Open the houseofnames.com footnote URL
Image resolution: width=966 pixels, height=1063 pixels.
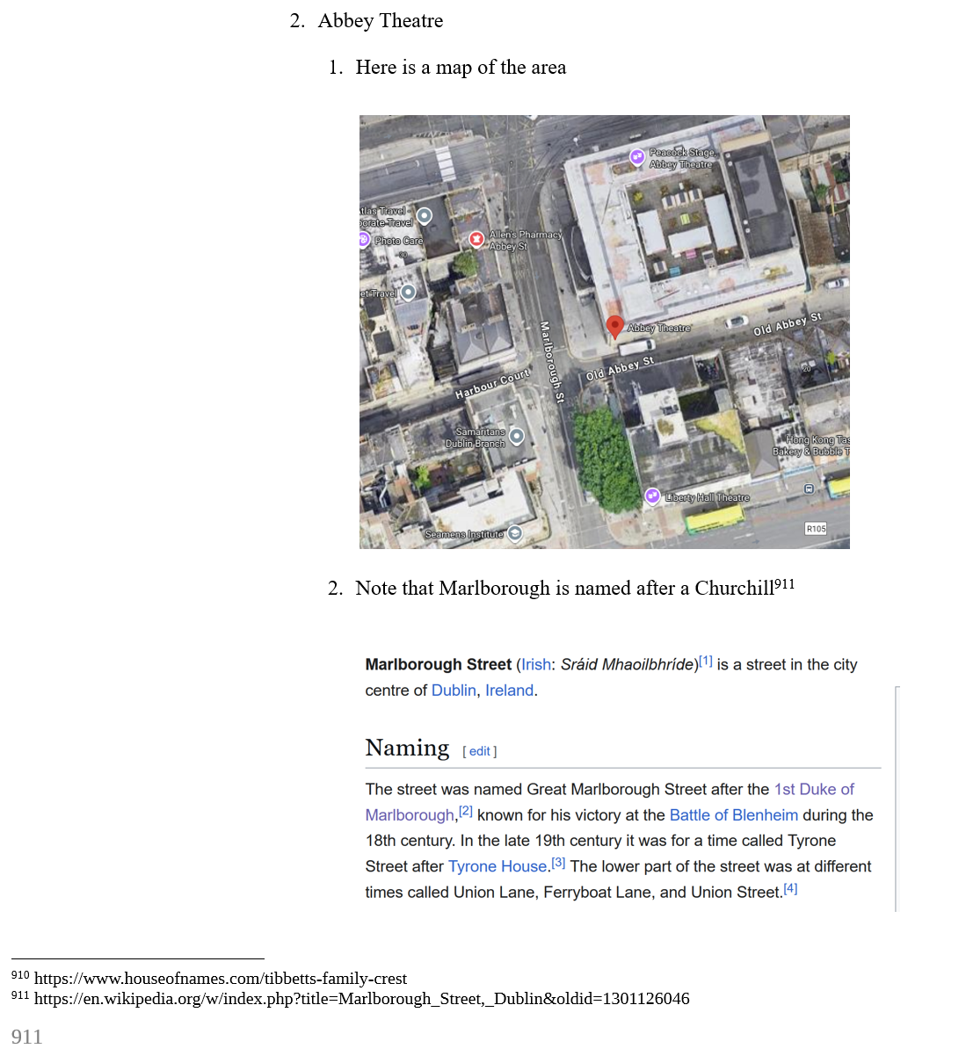(x=221, y=979)
